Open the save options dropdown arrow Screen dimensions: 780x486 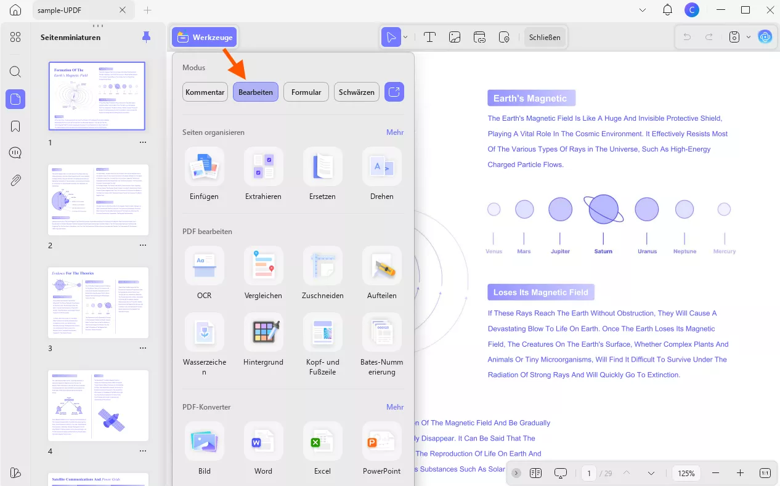pos(749,37)
